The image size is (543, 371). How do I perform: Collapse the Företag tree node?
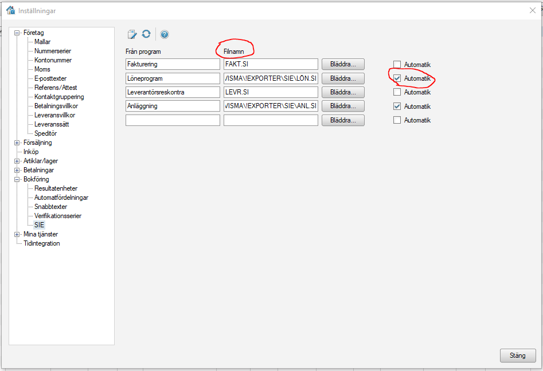click(17, 33)
